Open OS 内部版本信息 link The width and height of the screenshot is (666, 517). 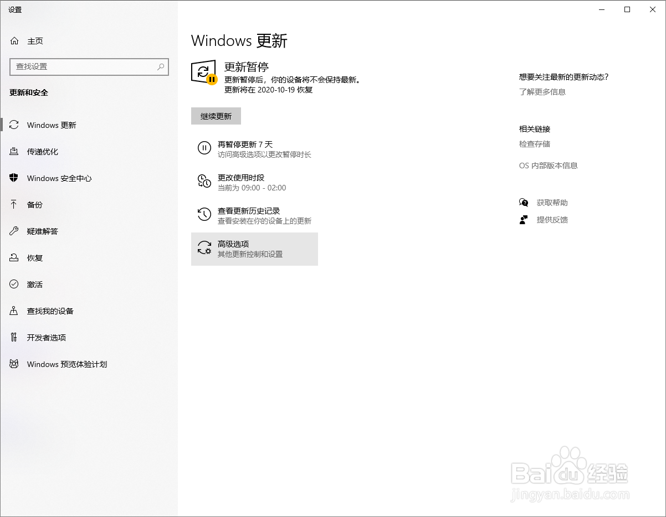tap(549, 166)
